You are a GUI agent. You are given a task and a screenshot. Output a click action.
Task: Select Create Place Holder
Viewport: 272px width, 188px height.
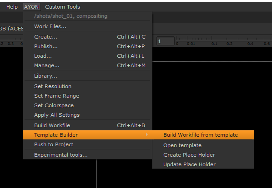[x=203, y=155]
